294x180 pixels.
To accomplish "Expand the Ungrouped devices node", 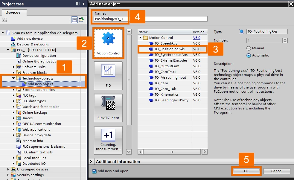I will tap(8, 169).
